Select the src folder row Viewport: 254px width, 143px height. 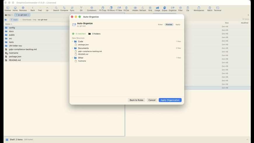click(36, 39)
